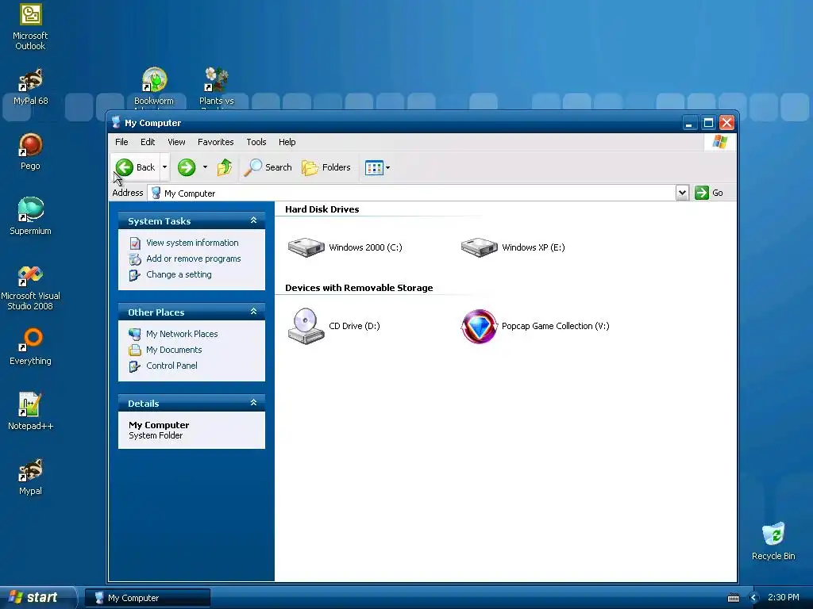Open the Favorites menu

click(216, 142)
